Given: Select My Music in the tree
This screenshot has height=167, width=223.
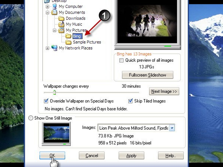Looking at the screenshot, I should click(x=74, y=24).
